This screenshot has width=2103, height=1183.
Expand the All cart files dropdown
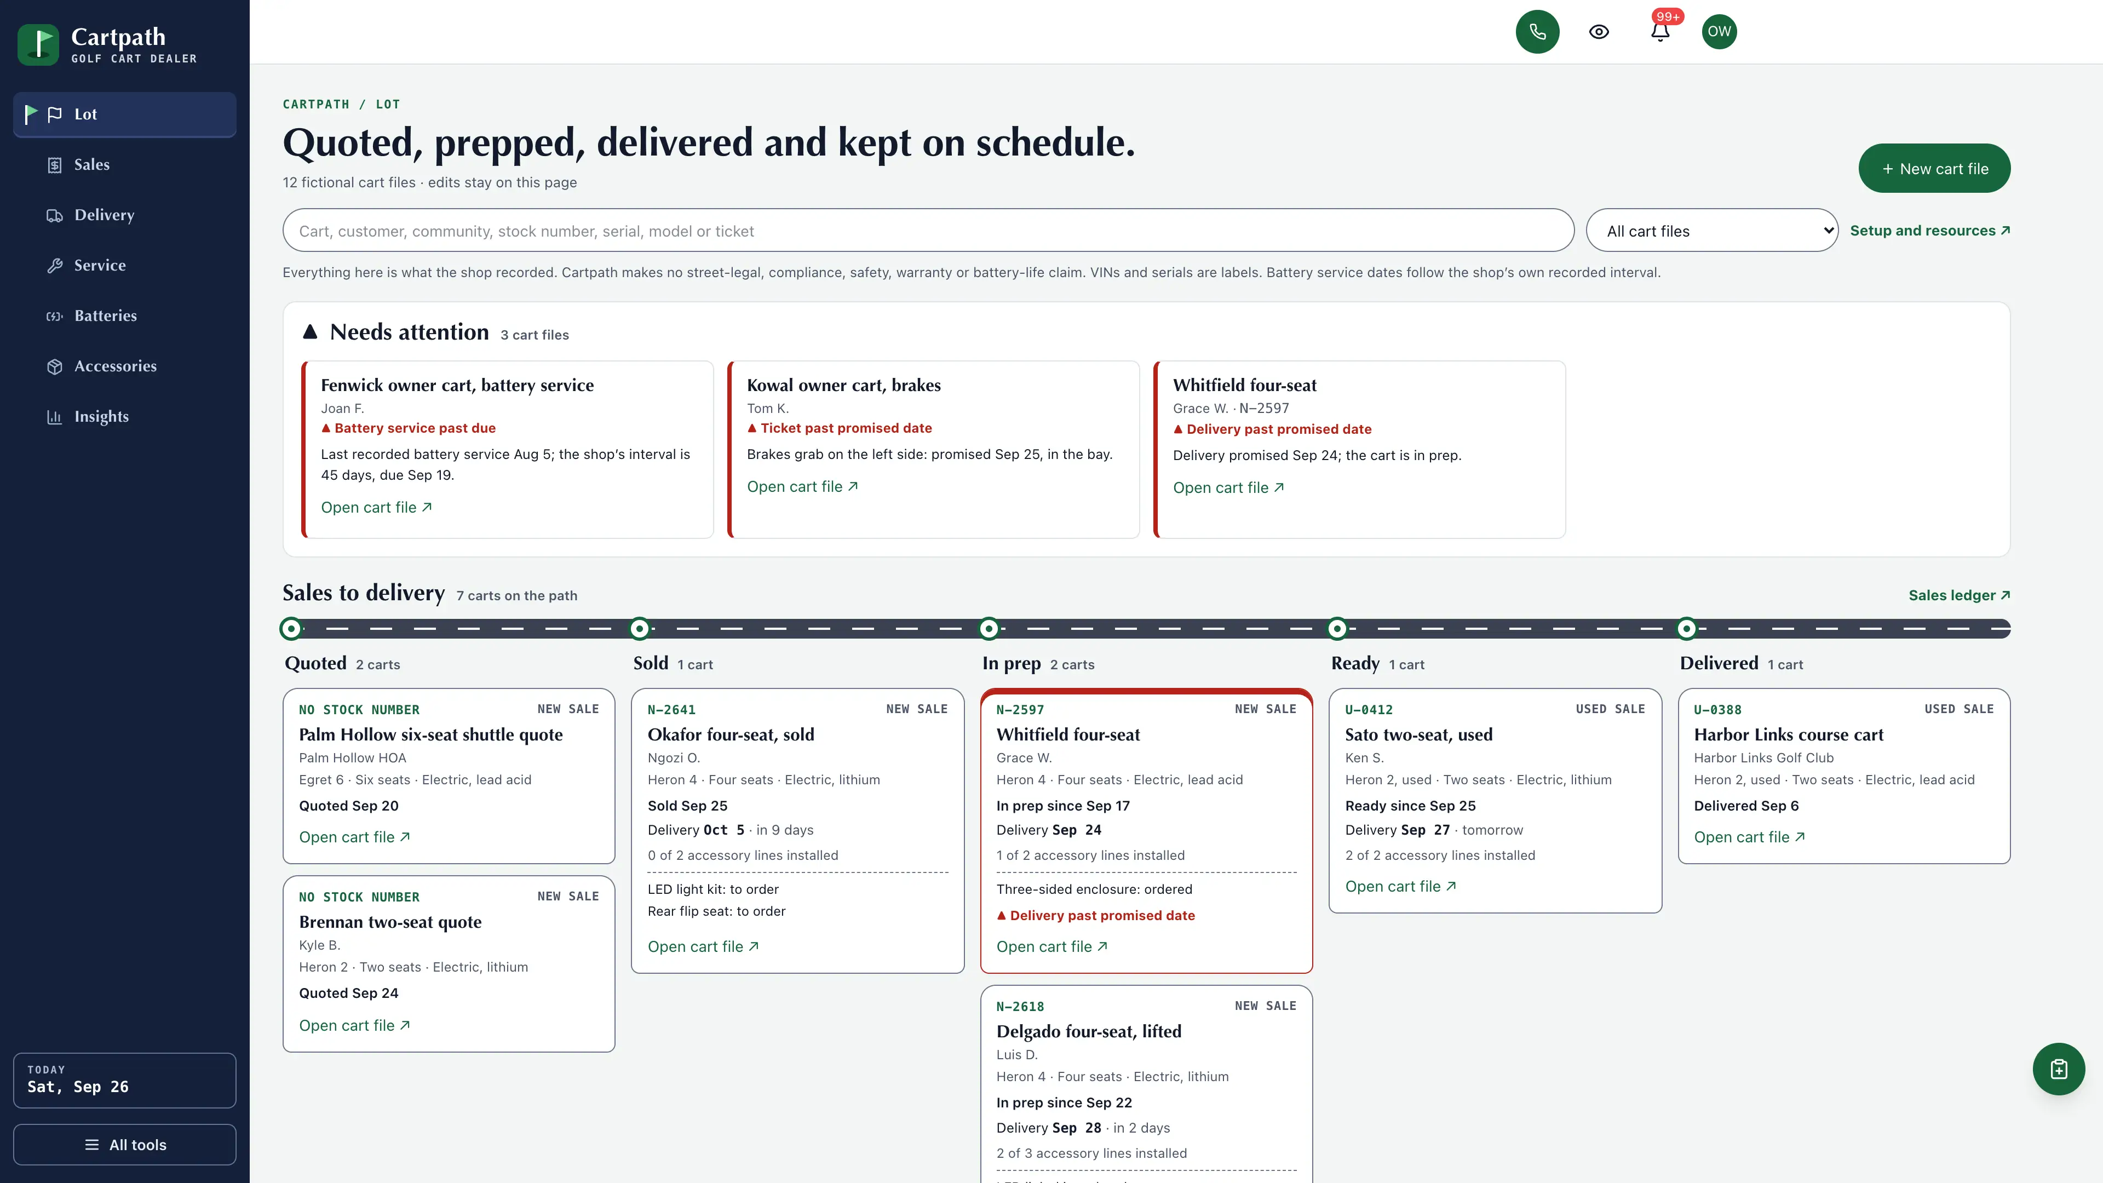1712,230
